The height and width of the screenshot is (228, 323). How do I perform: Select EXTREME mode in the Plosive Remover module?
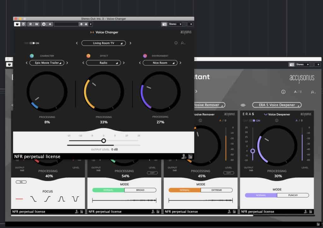[217, 190]
